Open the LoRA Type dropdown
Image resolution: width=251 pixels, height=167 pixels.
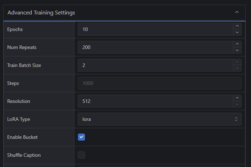[160, 119]
